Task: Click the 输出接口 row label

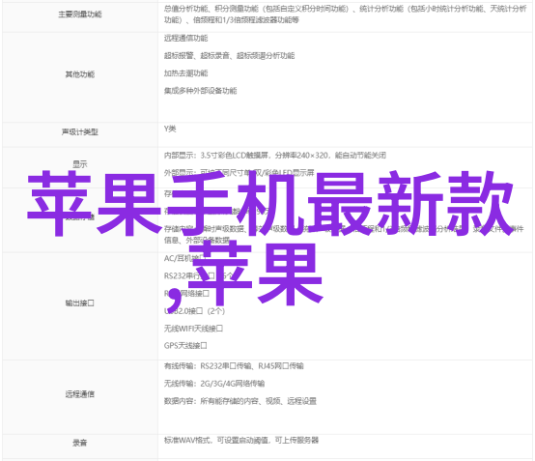Action: tap(80, 303)
